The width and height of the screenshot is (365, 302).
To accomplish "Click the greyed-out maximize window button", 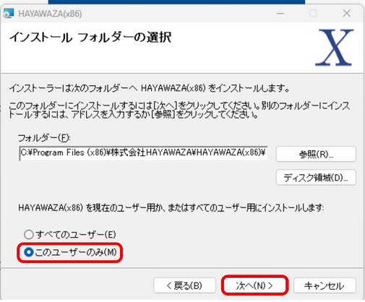I will [313, 14].
